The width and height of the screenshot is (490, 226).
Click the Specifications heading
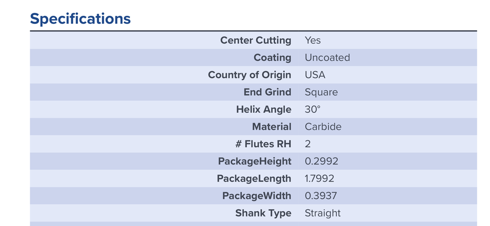(80, 19)
